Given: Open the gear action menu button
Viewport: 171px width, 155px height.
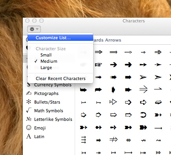Looking at the screenshot, I should tap(34, 29).
